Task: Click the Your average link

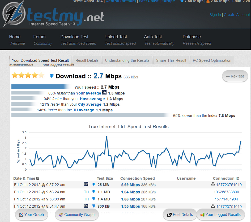Action: (88, 93)
